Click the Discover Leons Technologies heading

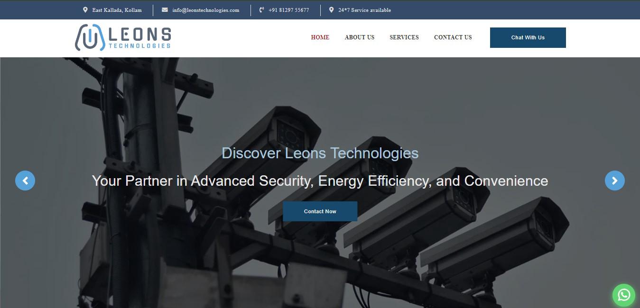(320, 153)
